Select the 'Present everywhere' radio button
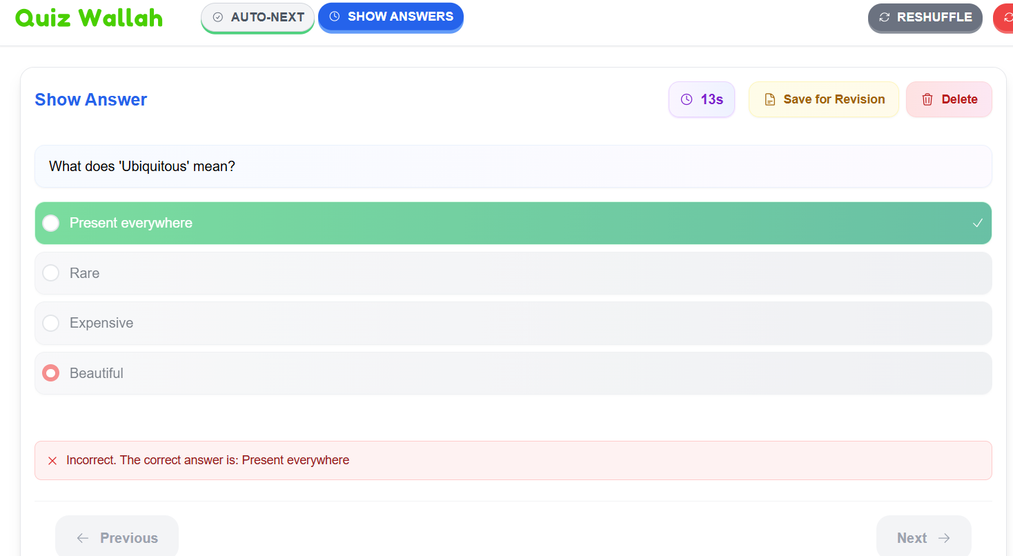1013x556 pixels. [51, 223]
